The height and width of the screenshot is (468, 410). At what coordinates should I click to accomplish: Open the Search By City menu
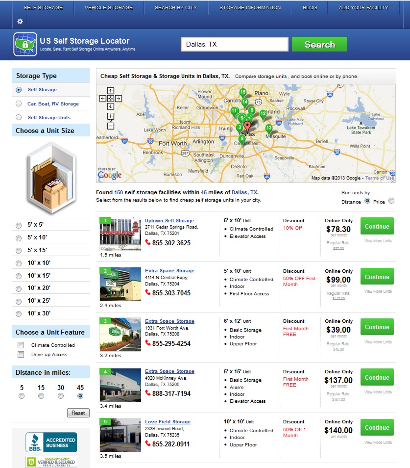pyautogui.click(x=176, y=7)
